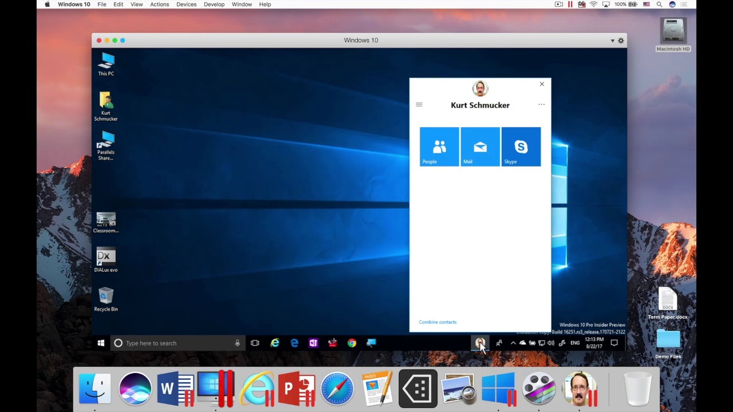733x412 pixels.
Task: Open OneNote from Windows taskbar
Action: click(x=313, y=343)
